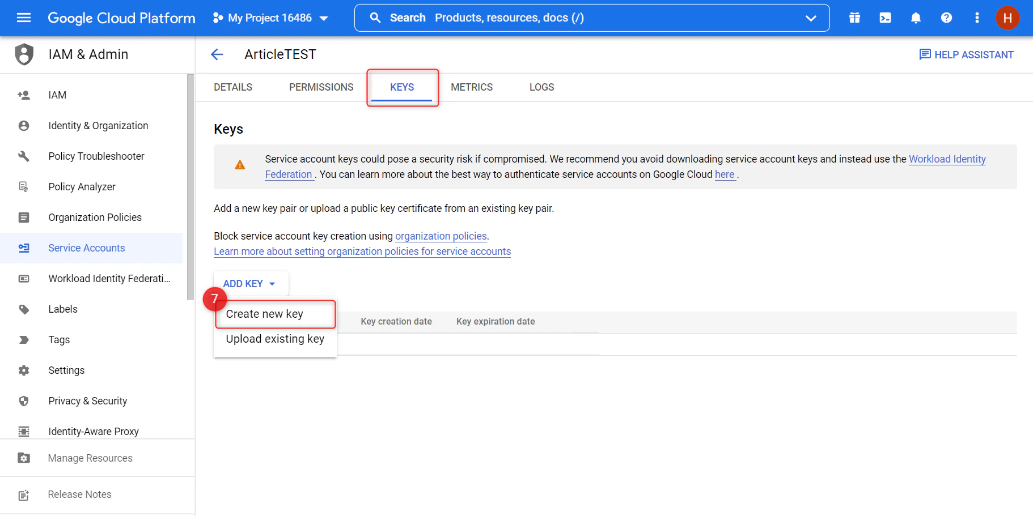Image resolution: width=1033 pixels, height=516 pixels.
Task: Expand the My Project 16486 selector
Action: pos(271,18)
